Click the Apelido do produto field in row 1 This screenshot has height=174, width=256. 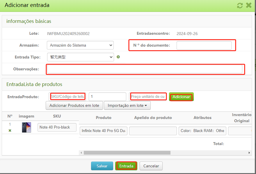[153, 131]
